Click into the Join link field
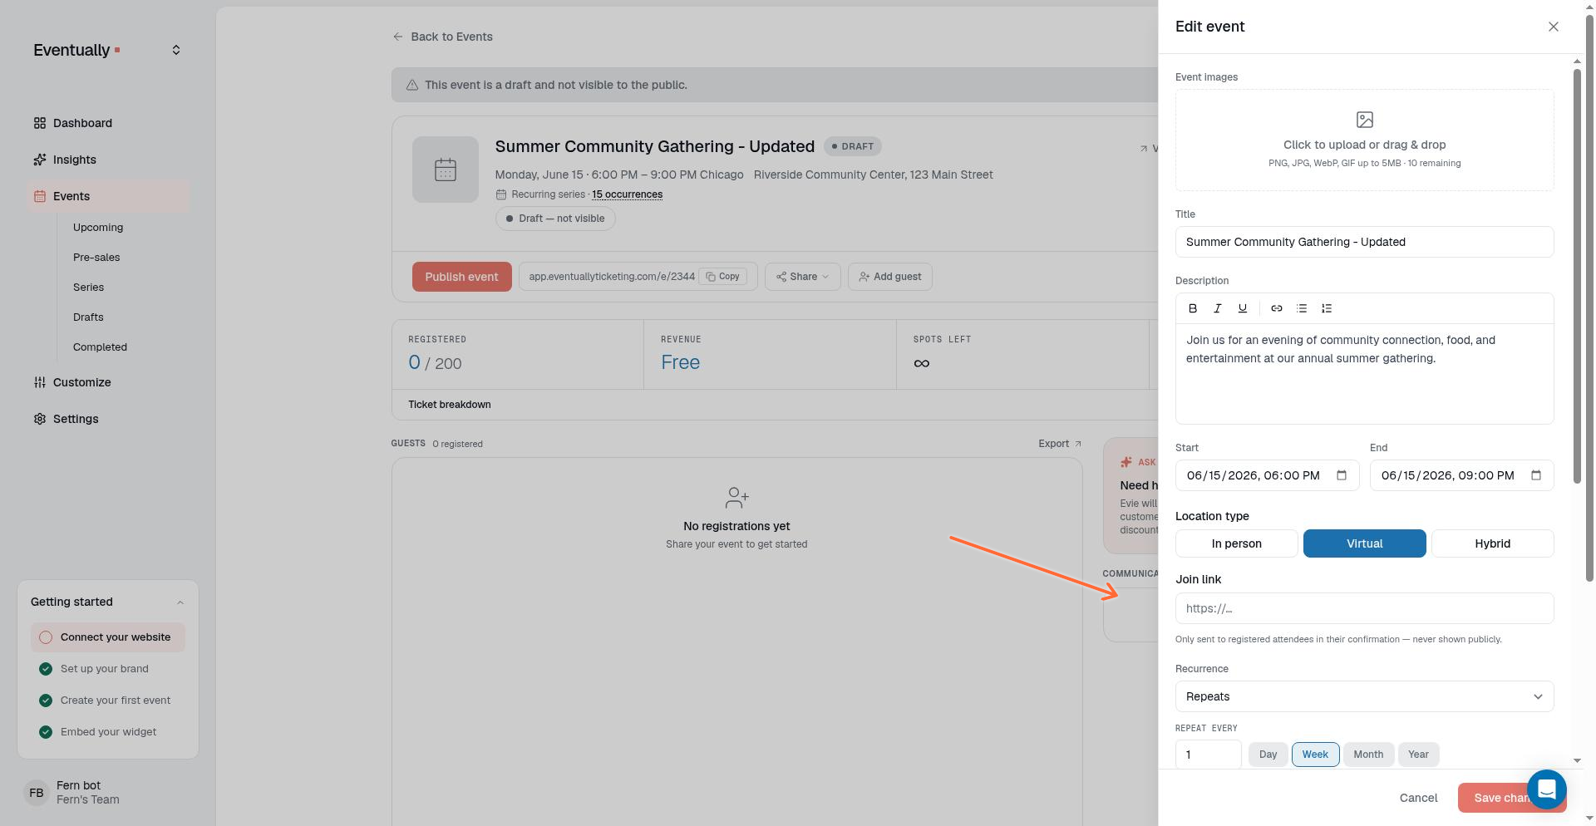 click(x=1365, y=608)
